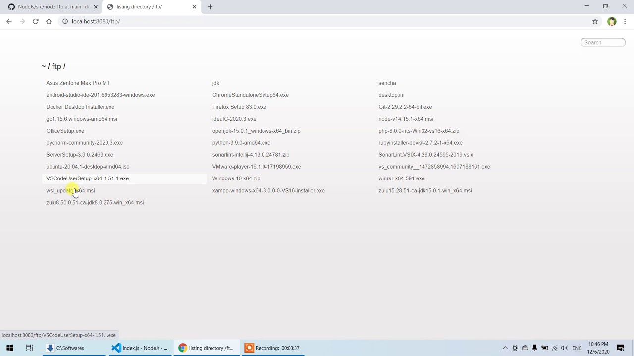Download android-studio-ide-201.6953283-windows.exe
Viewport: 634px width, 356px height.
click(x=101, y=95)
